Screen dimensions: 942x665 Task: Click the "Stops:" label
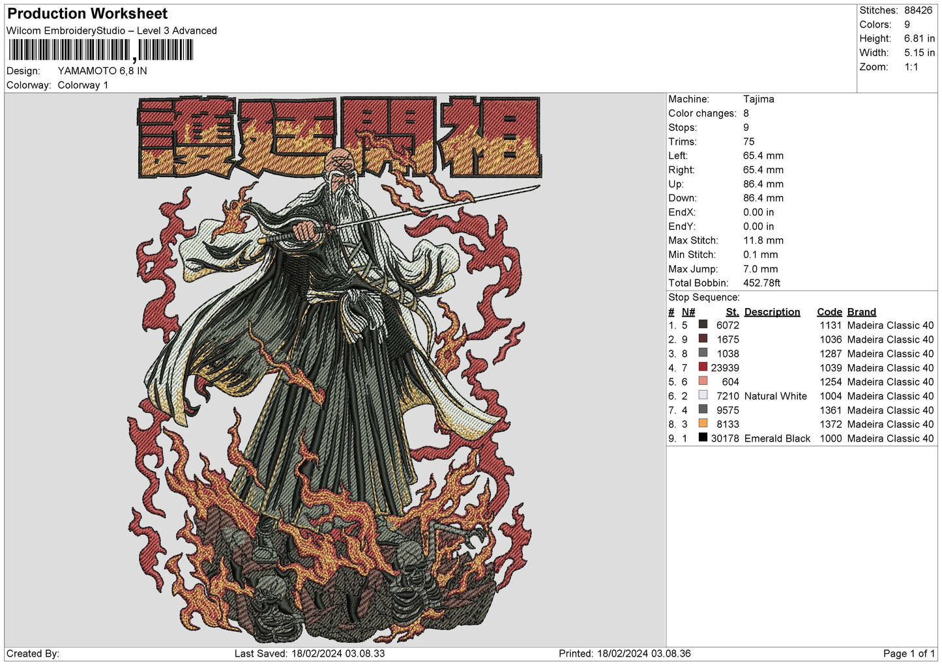click(683, 128)
